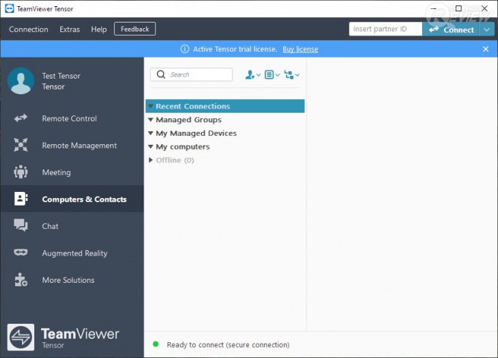Select the Computers & Contacts tab
Screen dimensions: 498x358
coord(72,199)
